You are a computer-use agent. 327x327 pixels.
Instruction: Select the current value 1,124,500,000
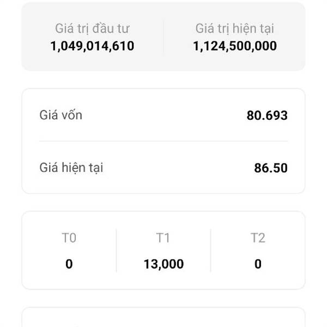234,46
